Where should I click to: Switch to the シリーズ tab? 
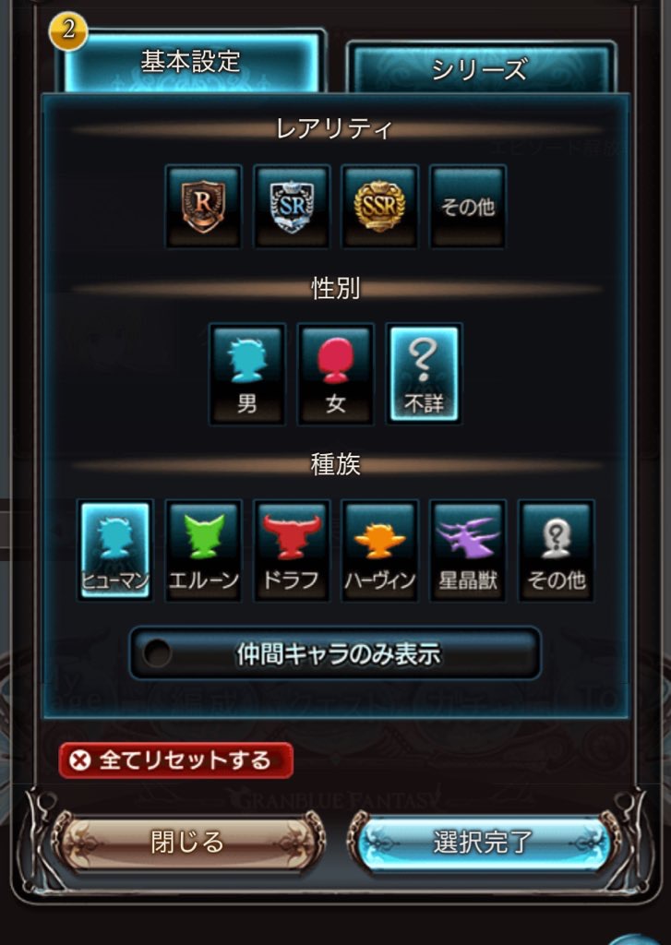[481, 67]
